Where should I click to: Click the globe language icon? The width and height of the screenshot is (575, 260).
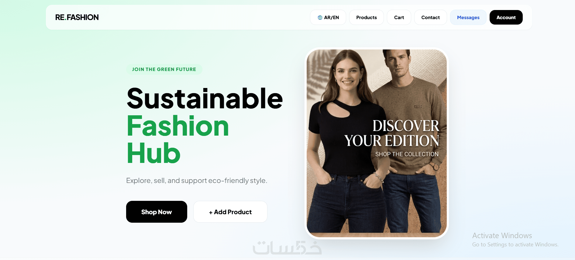pos(320,18)
